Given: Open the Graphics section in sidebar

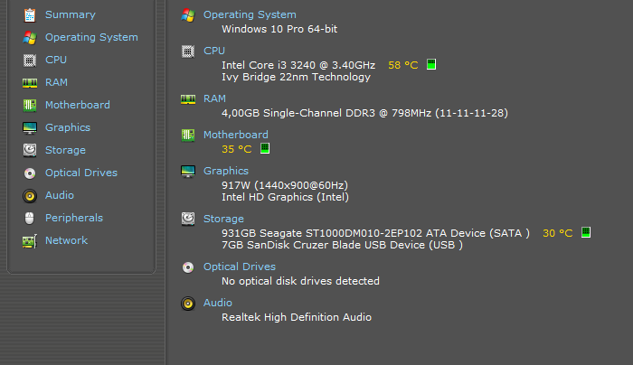Looking at the screenshot, I should pyautogui.click(x=68, y=127).
